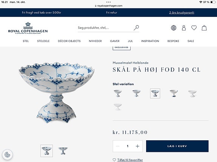Click the search magnifier icon
Viewport: 217px width, 162px height.
coord(136,28)
